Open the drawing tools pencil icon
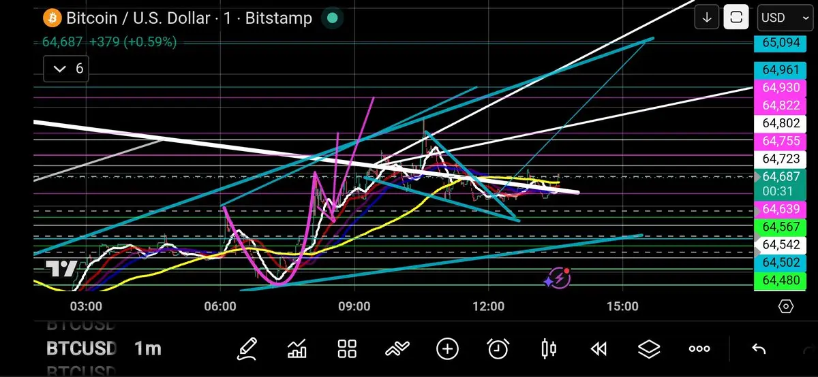Image resolution: width=818 pixels, height=377 pixels. tap(246, 349)
